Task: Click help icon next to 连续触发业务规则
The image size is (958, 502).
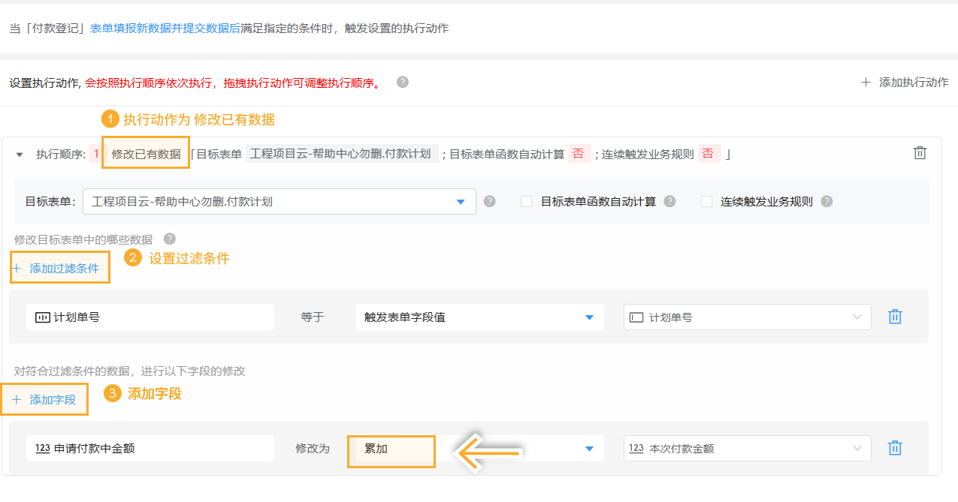Action: [827, 201]
